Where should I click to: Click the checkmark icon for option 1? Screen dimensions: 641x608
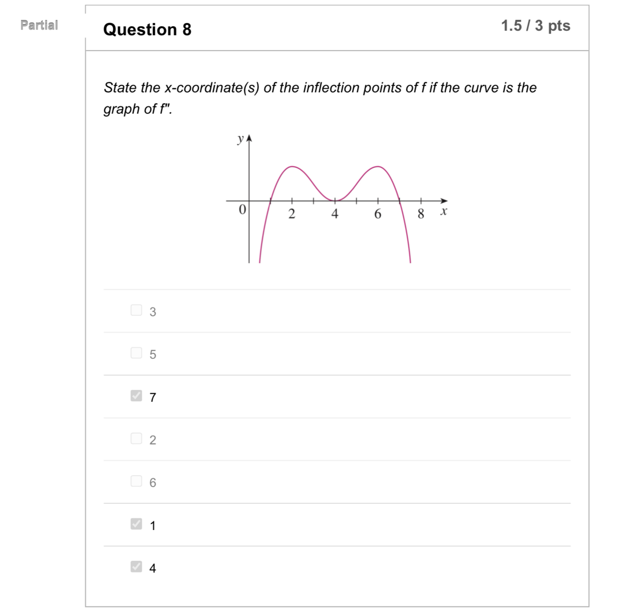(136, 524)
